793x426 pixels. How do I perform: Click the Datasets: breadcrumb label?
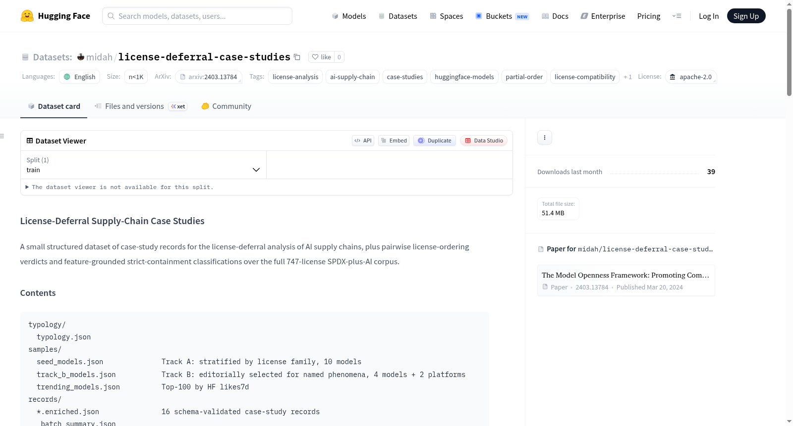[x=53, y=57]
